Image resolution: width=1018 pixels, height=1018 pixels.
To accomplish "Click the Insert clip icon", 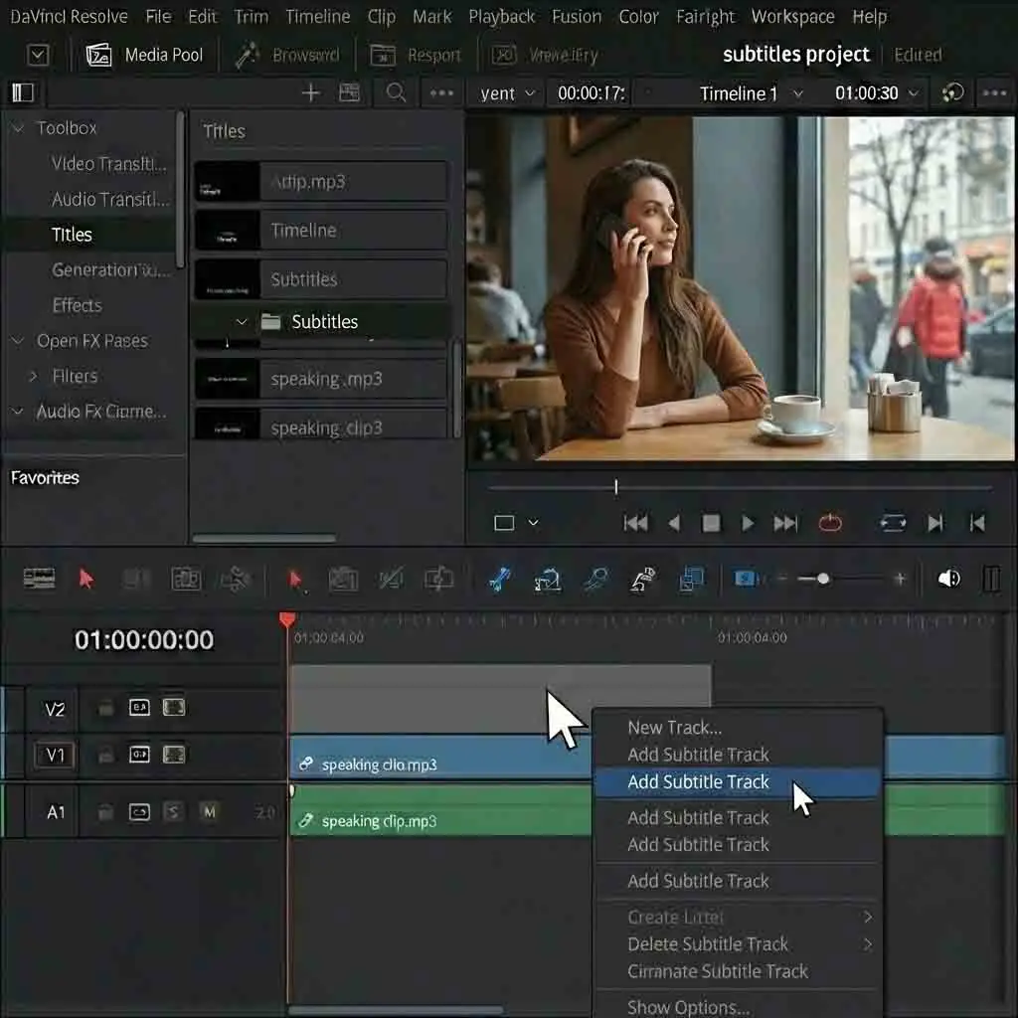I will tap(343, 579).
